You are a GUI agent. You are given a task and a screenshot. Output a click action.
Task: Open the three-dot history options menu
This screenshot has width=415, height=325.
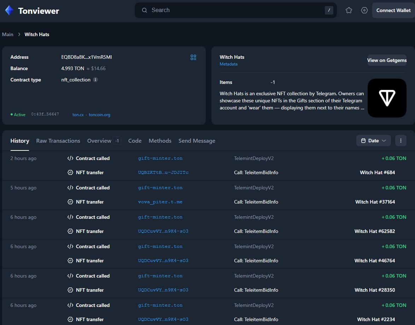(401, 141)
